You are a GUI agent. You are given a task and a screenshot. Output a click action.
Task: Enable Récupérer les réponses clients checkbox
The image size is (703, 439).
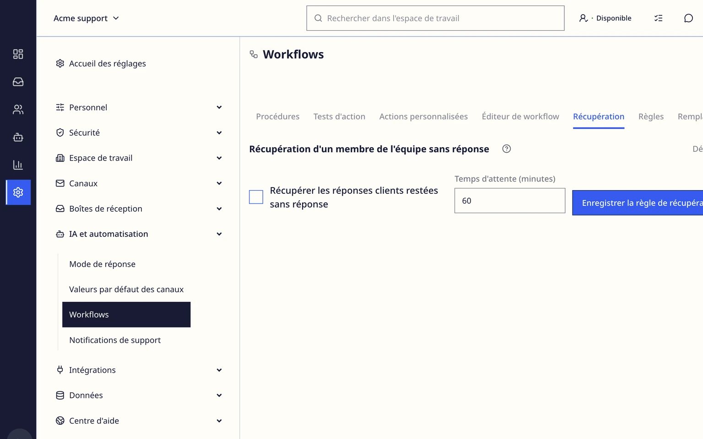coord(256,197)
